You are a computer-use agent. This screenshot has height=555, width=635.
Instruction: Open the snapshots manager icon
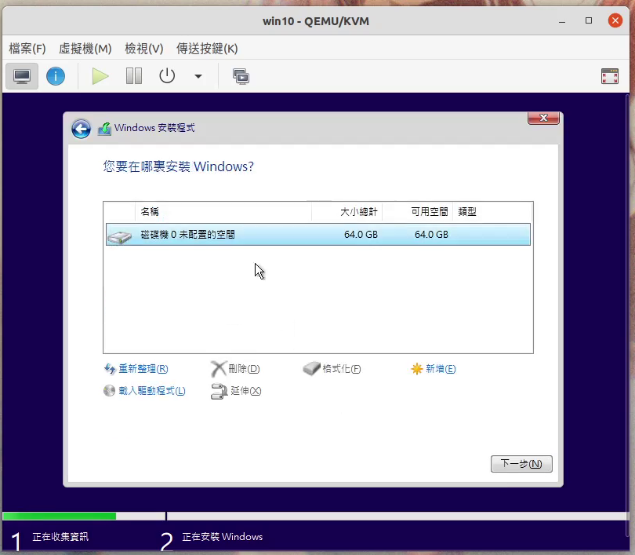point(241,76)
